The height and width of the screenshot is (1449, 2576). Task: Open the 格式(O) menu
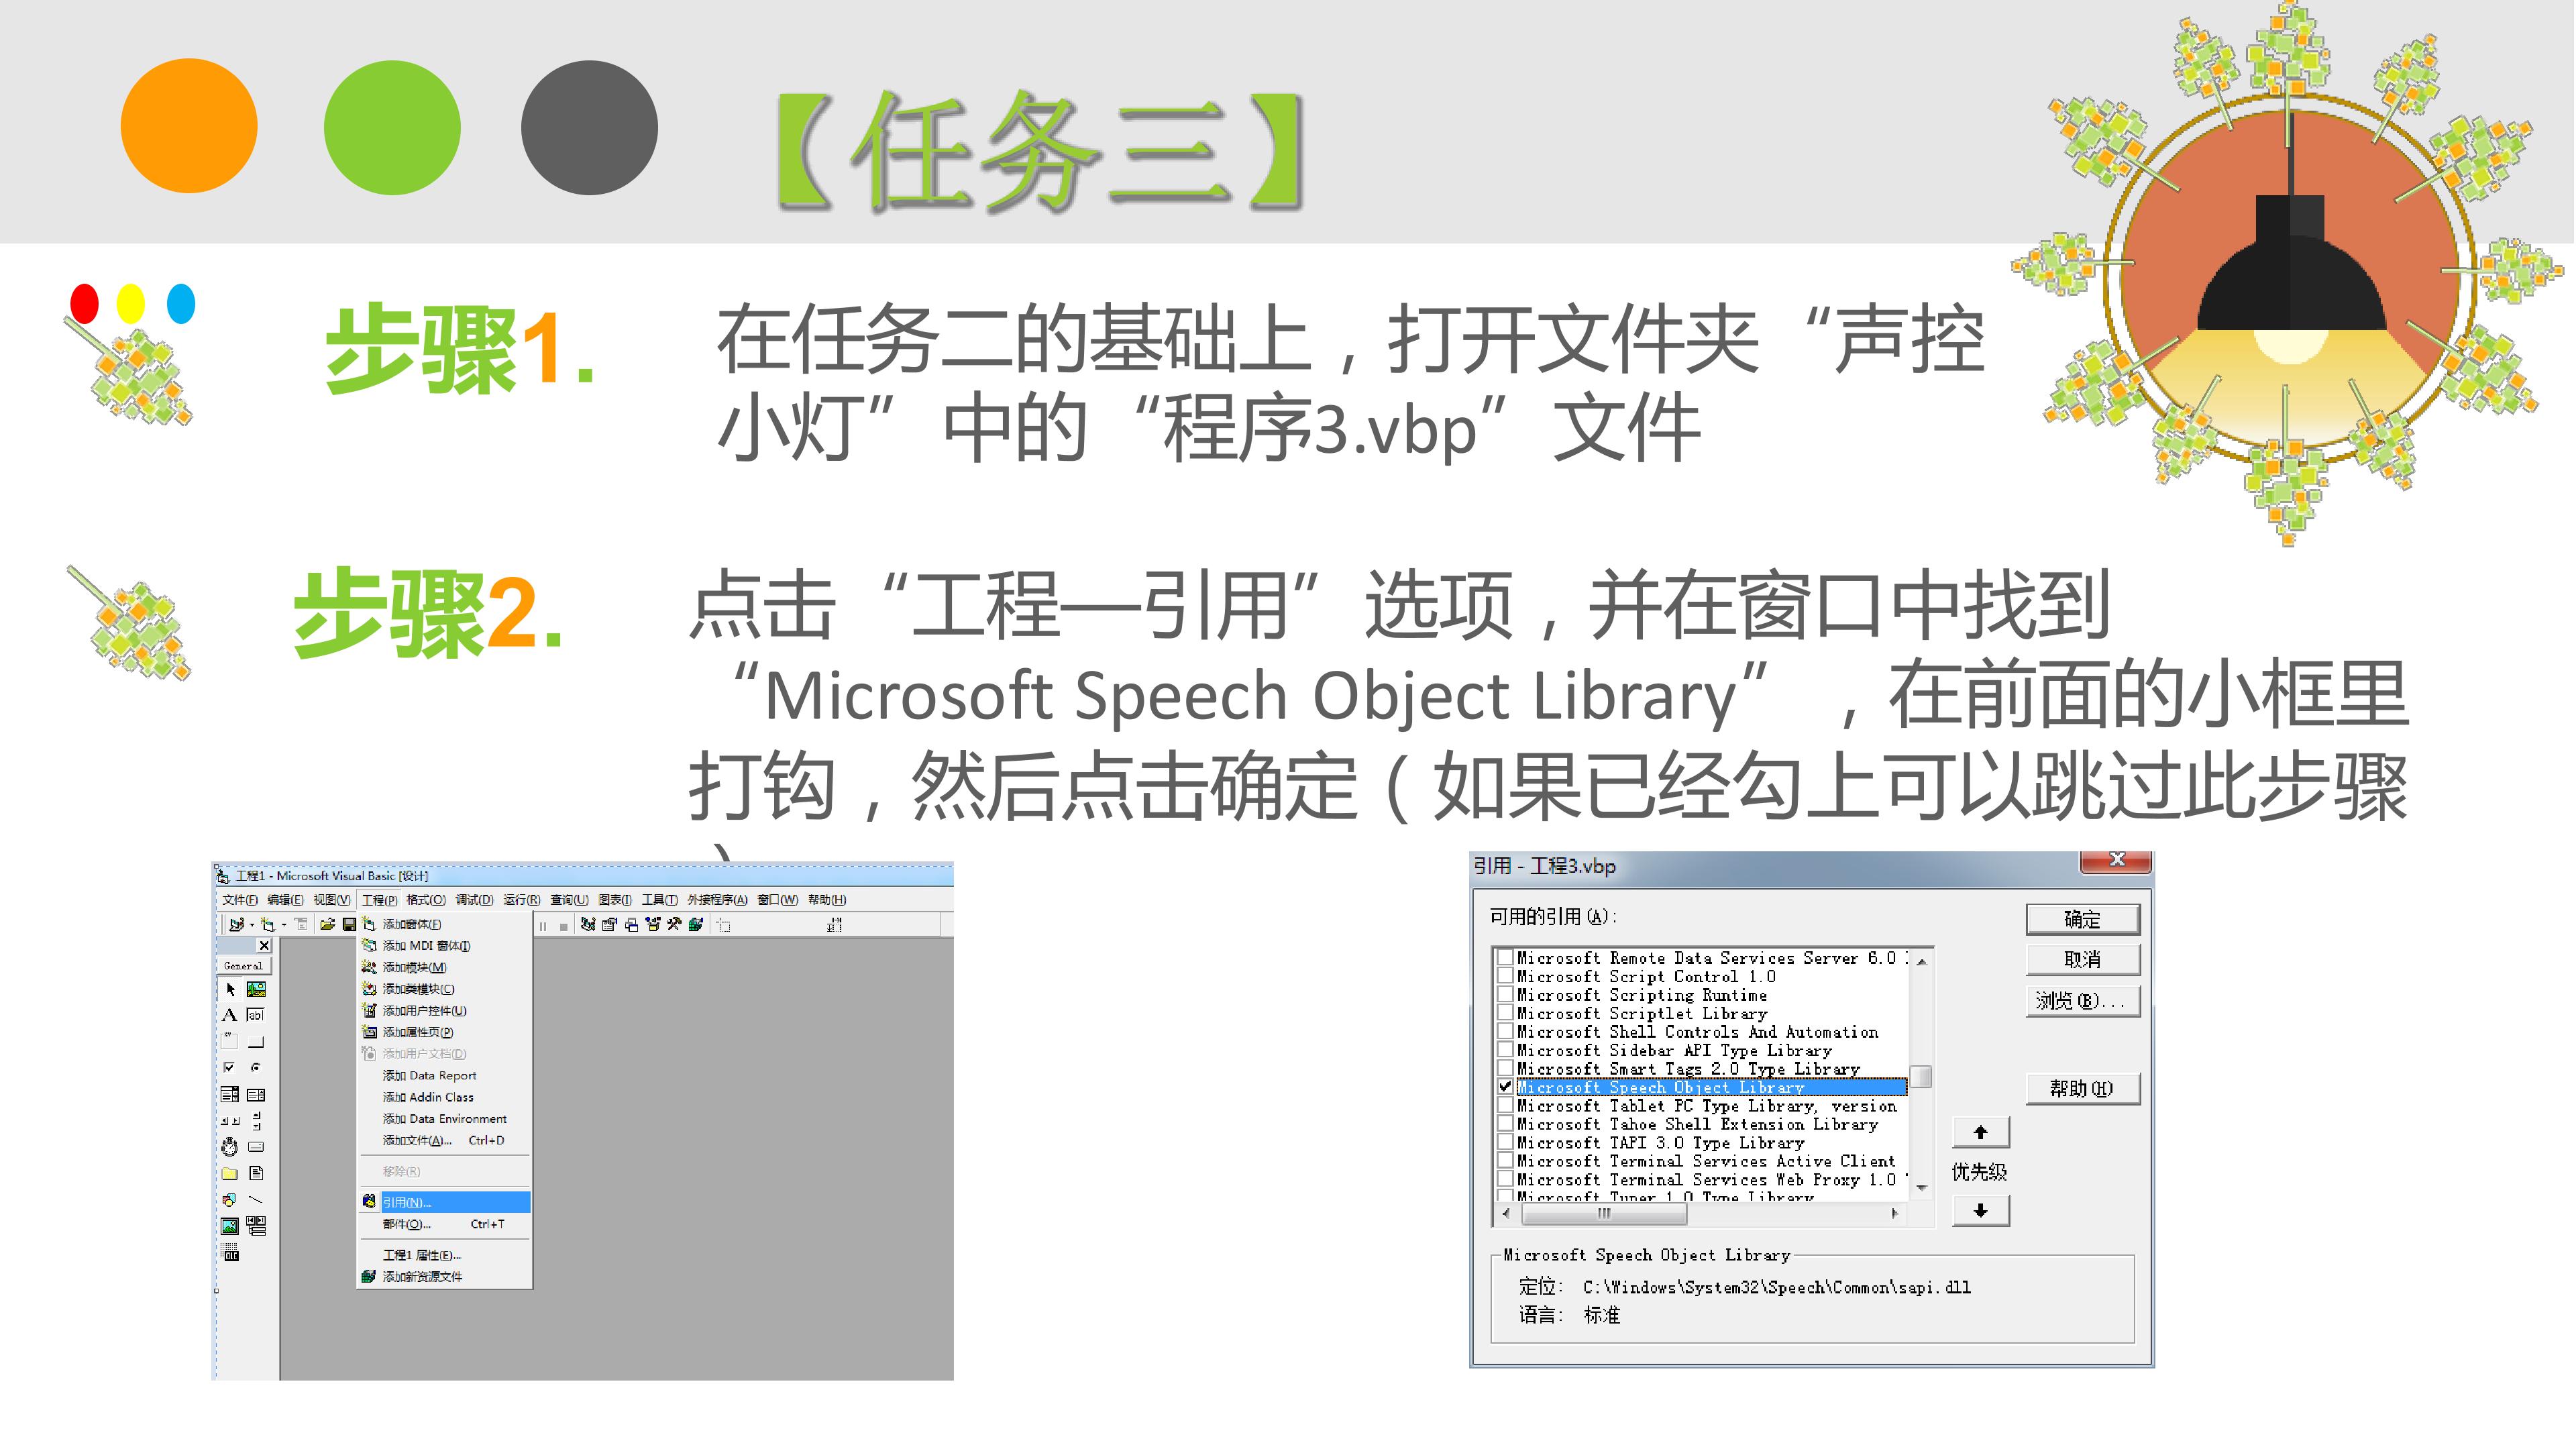425,900
